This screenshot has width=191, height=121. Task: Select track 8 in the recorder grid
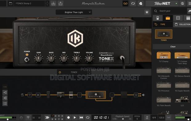pos(62,119)
